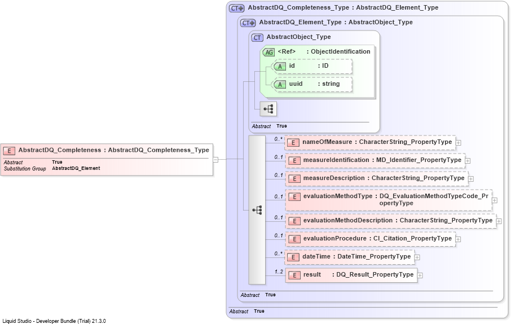Select 'measureDescription : CharacterString_PropertyType' text
The image size is (511, 324).
(x=384, y=178)
